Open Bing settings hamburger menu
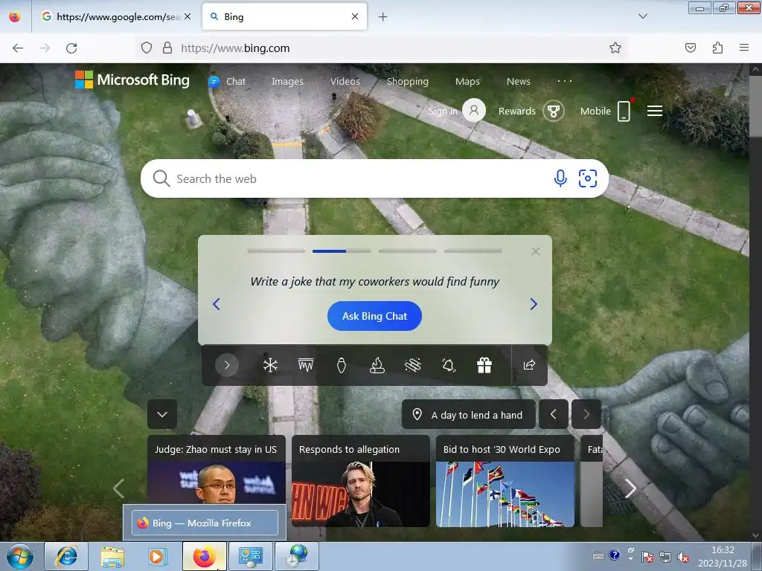 click(x=655, y=112)
